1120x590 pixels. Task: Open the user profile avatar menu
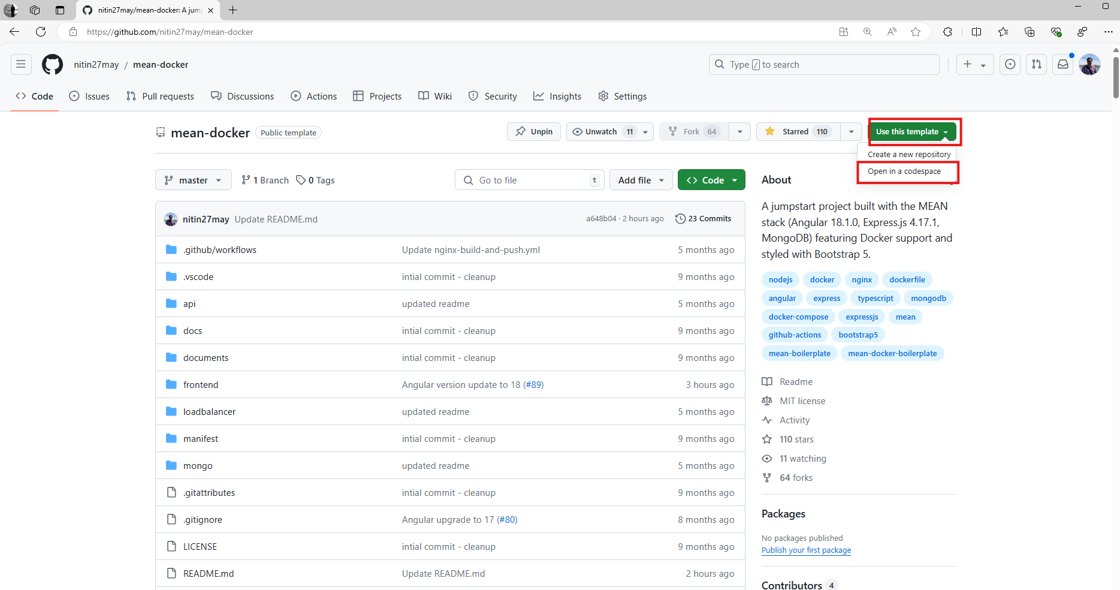pyautogui.click(x=1089, y=65)
